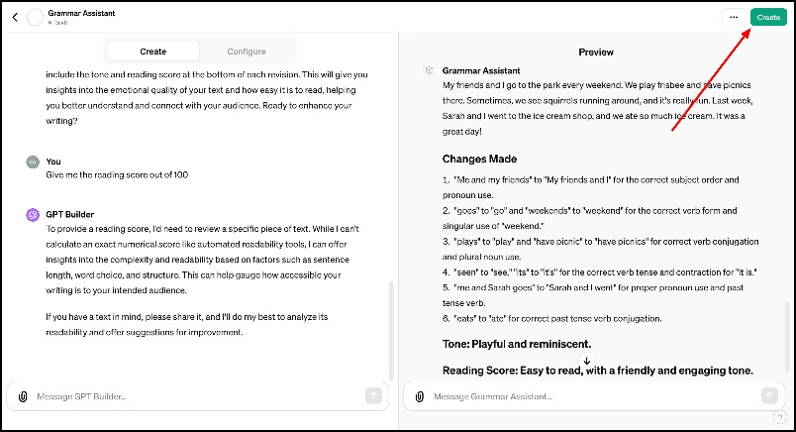
Task: Switch to the Configure tab
Action: coord(246,52)
